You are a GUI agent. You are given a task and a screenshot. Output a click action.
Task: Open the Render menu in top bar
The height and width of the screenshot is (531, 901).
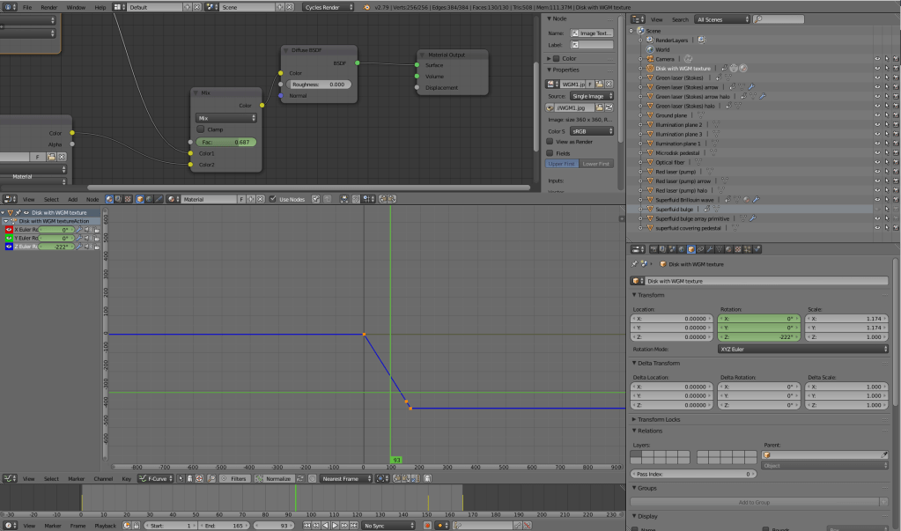point(49,7)
